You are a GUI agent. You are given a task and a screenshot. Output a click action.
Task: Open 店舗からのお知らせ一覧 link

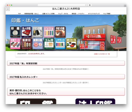pos(102,54)
